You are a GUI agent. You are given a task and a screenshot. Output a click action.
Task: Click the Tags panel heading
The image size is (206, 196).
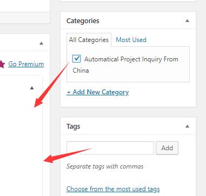point(73,126)
